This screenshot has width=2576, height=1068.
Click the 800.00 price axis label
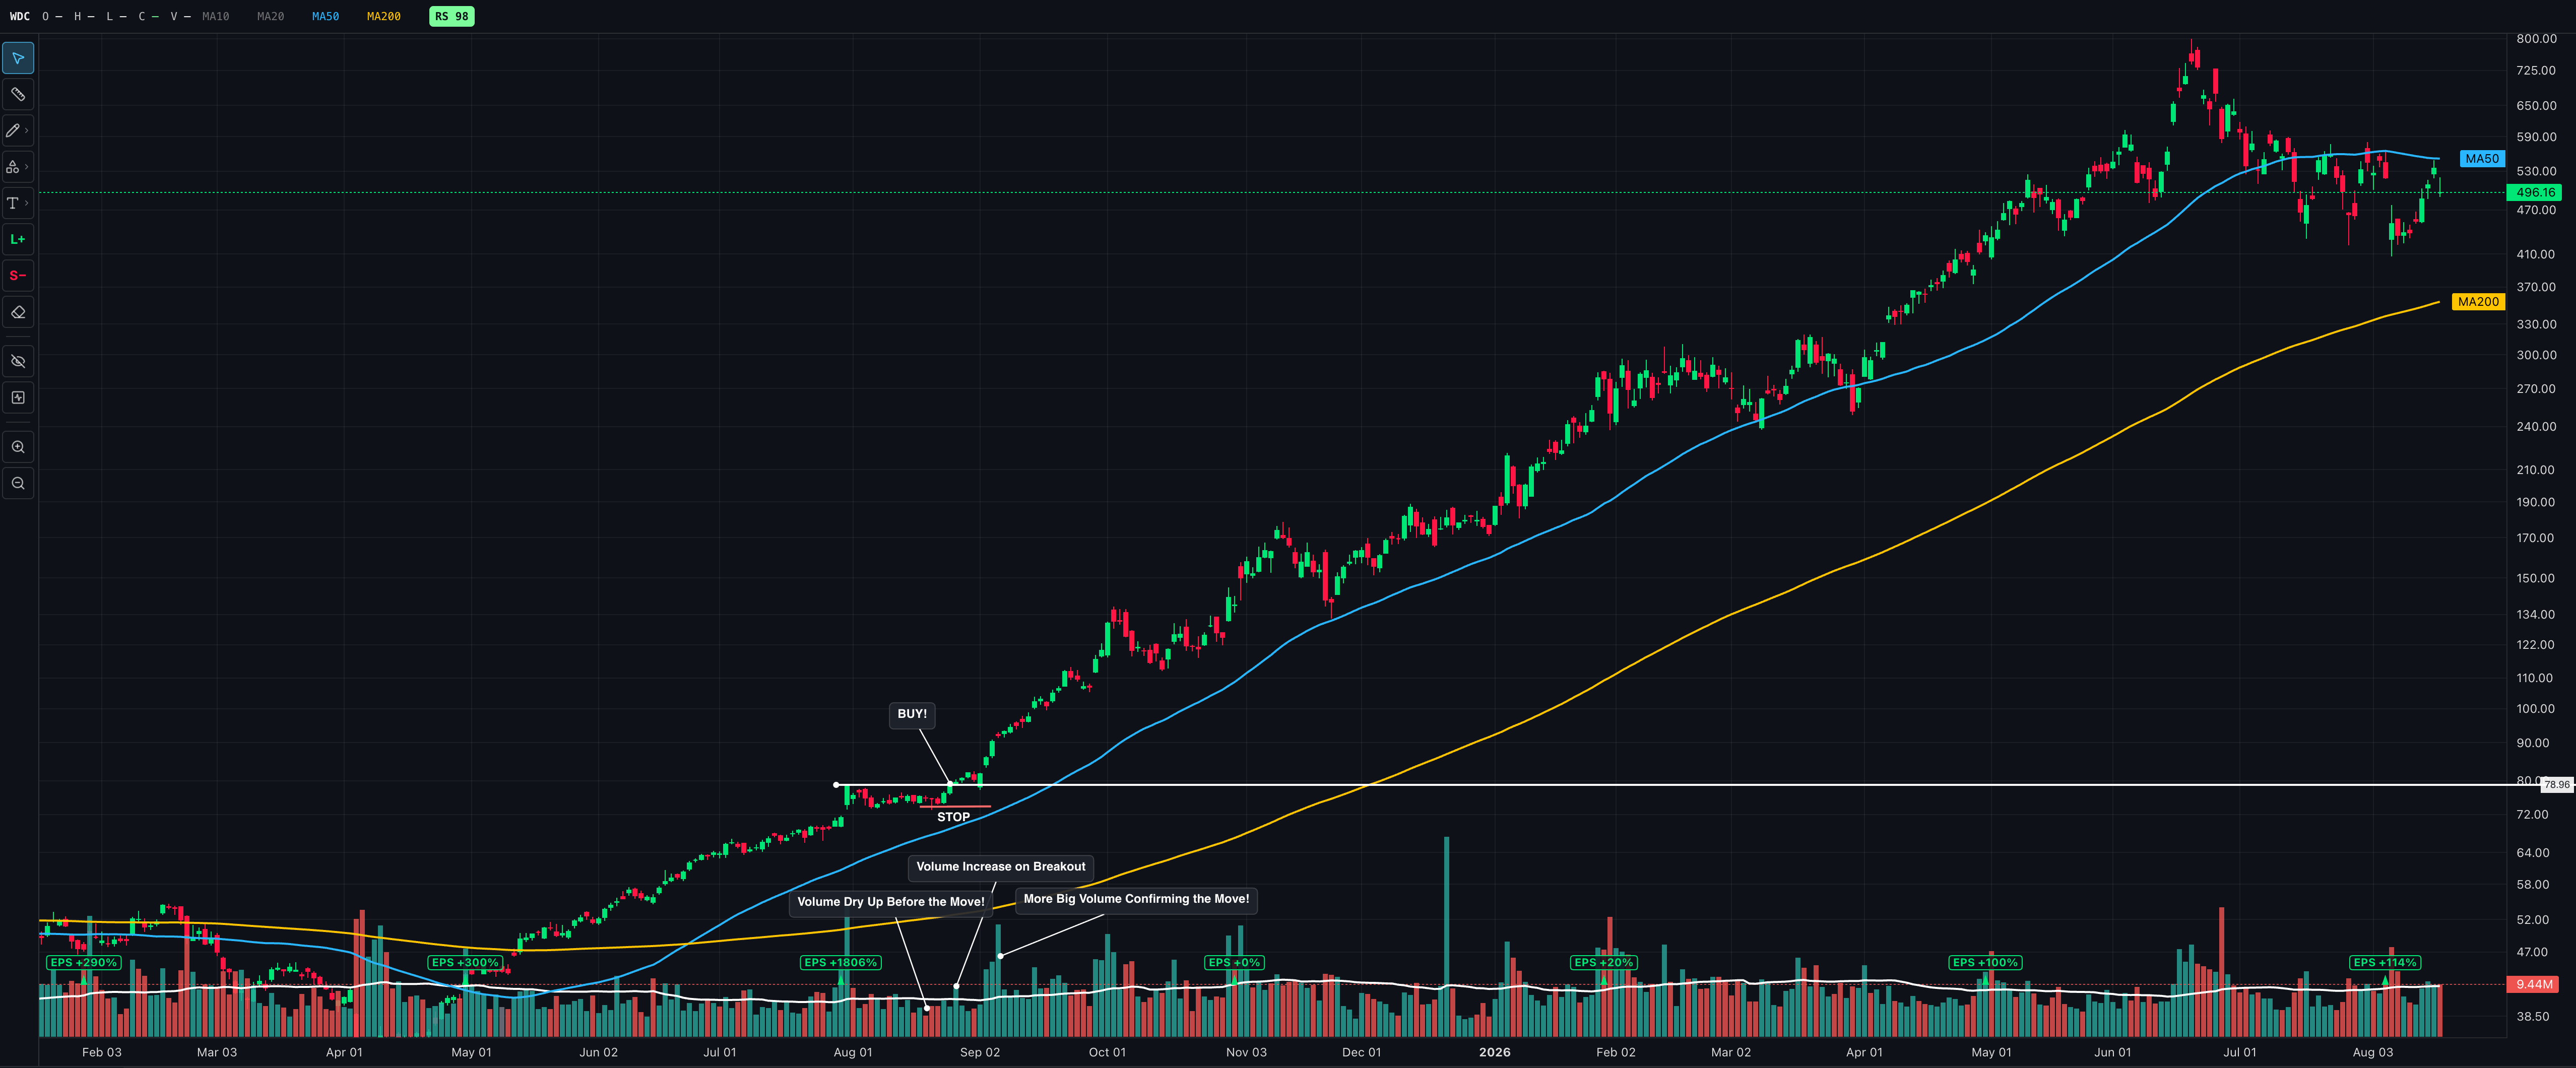pyautogui.click(x=2536, y=39)
